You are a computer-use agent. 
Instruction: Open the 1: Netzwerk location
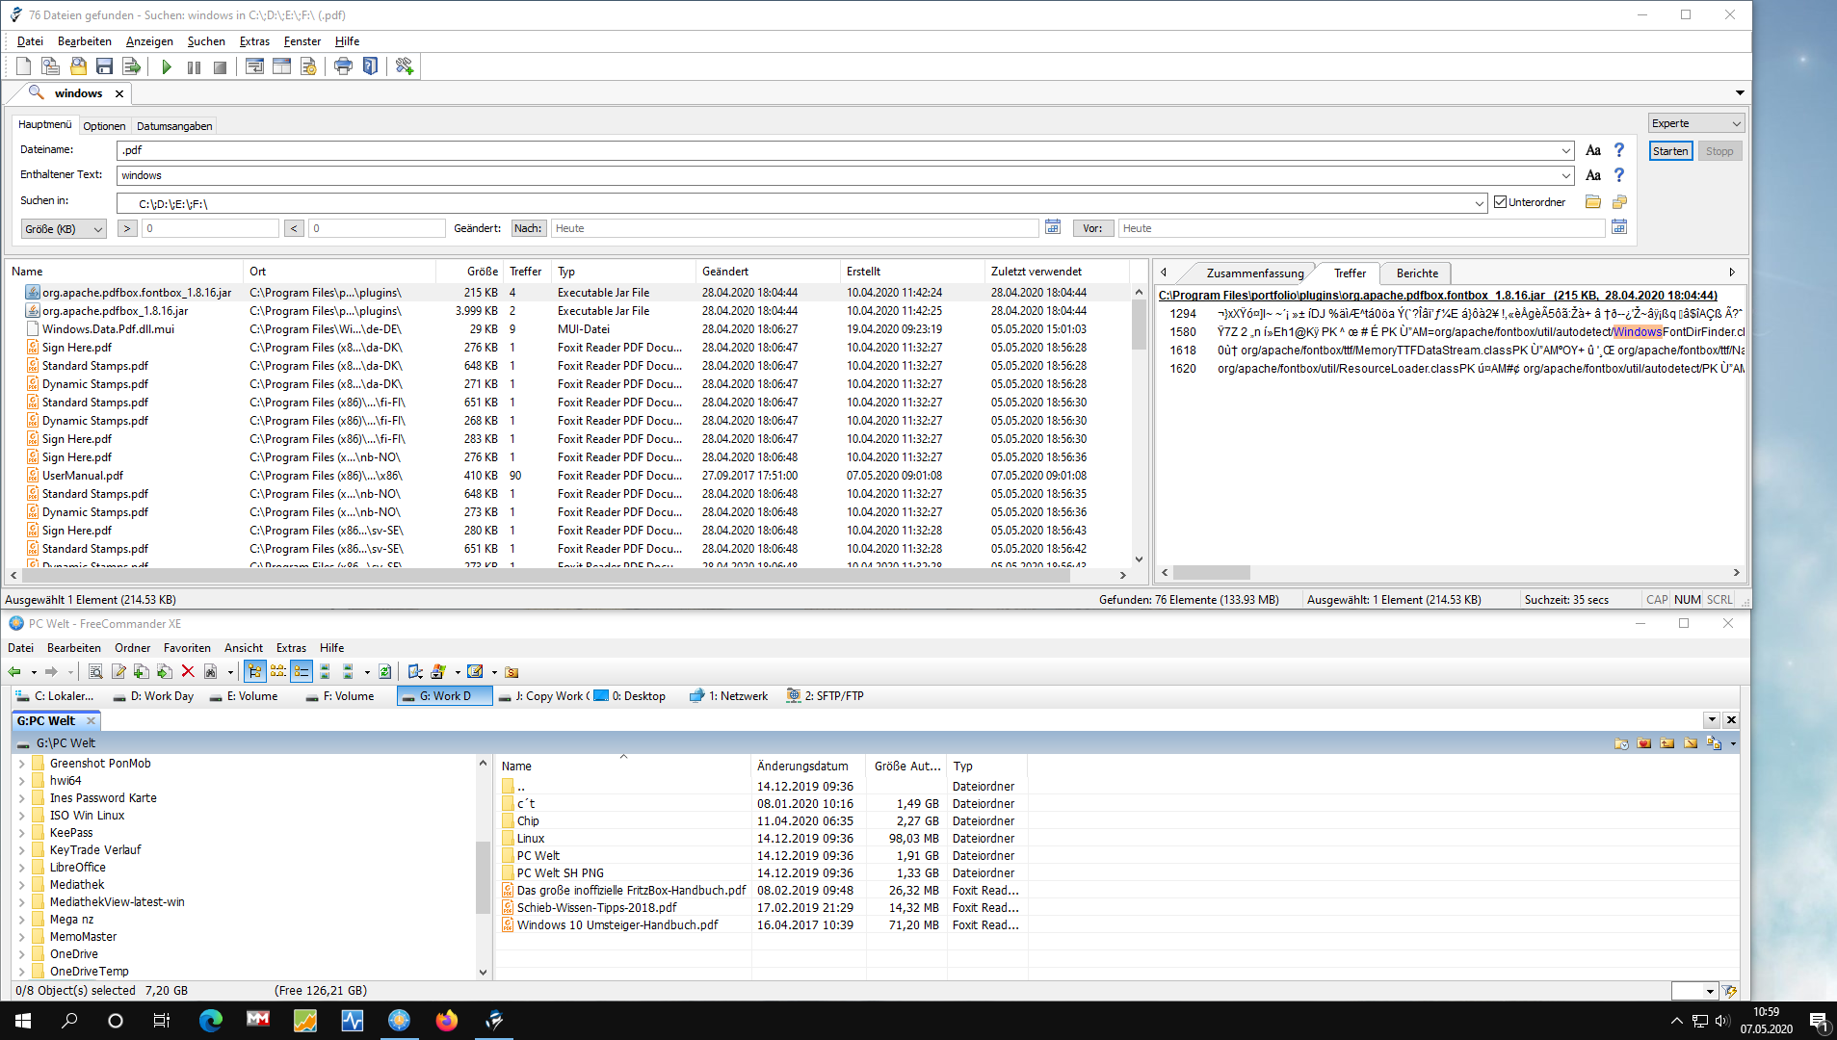coord(729,696)
